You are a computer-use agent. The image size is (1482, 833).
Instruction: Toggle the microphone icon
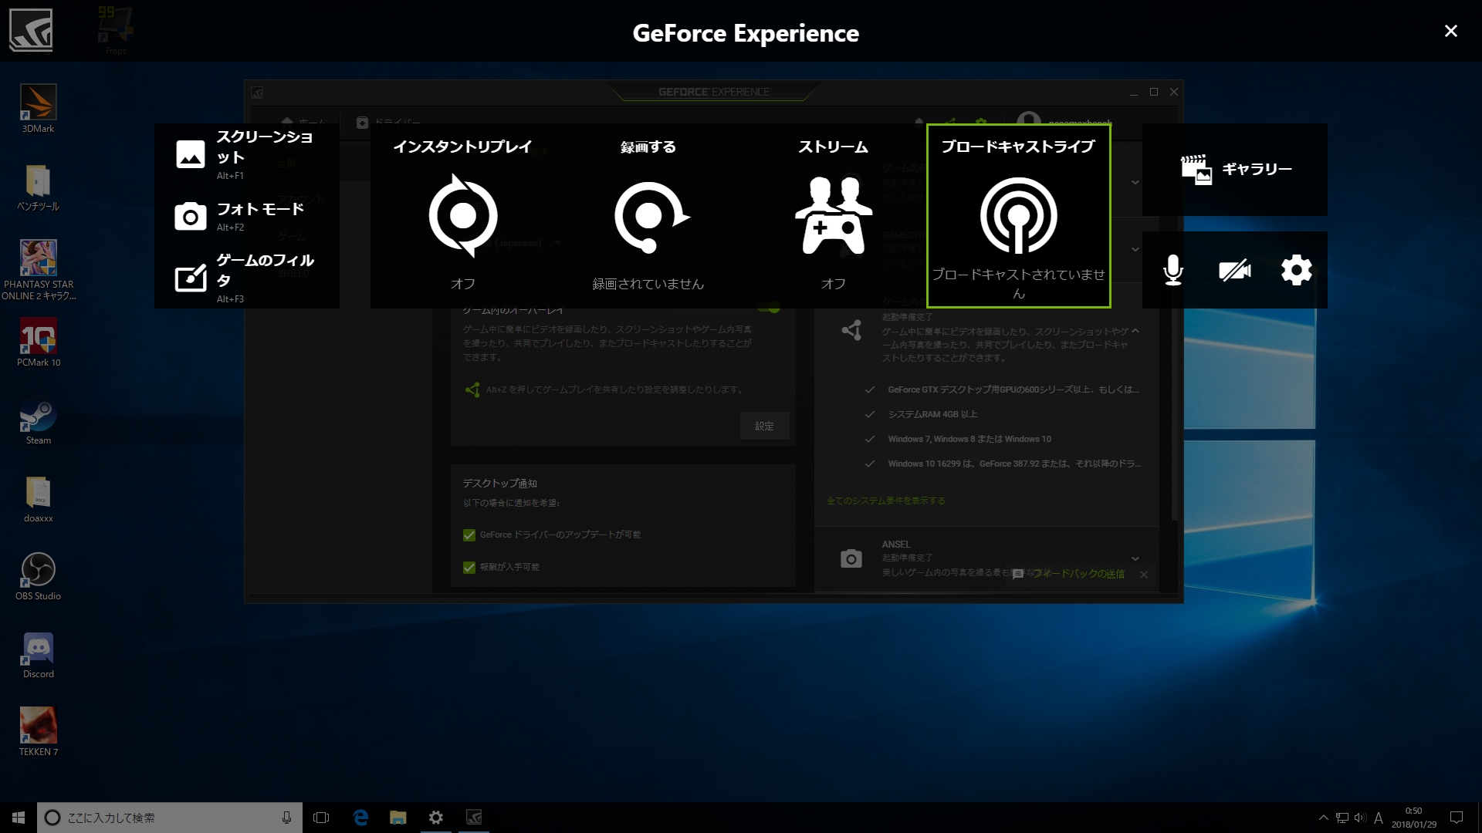click(1172, 270)
